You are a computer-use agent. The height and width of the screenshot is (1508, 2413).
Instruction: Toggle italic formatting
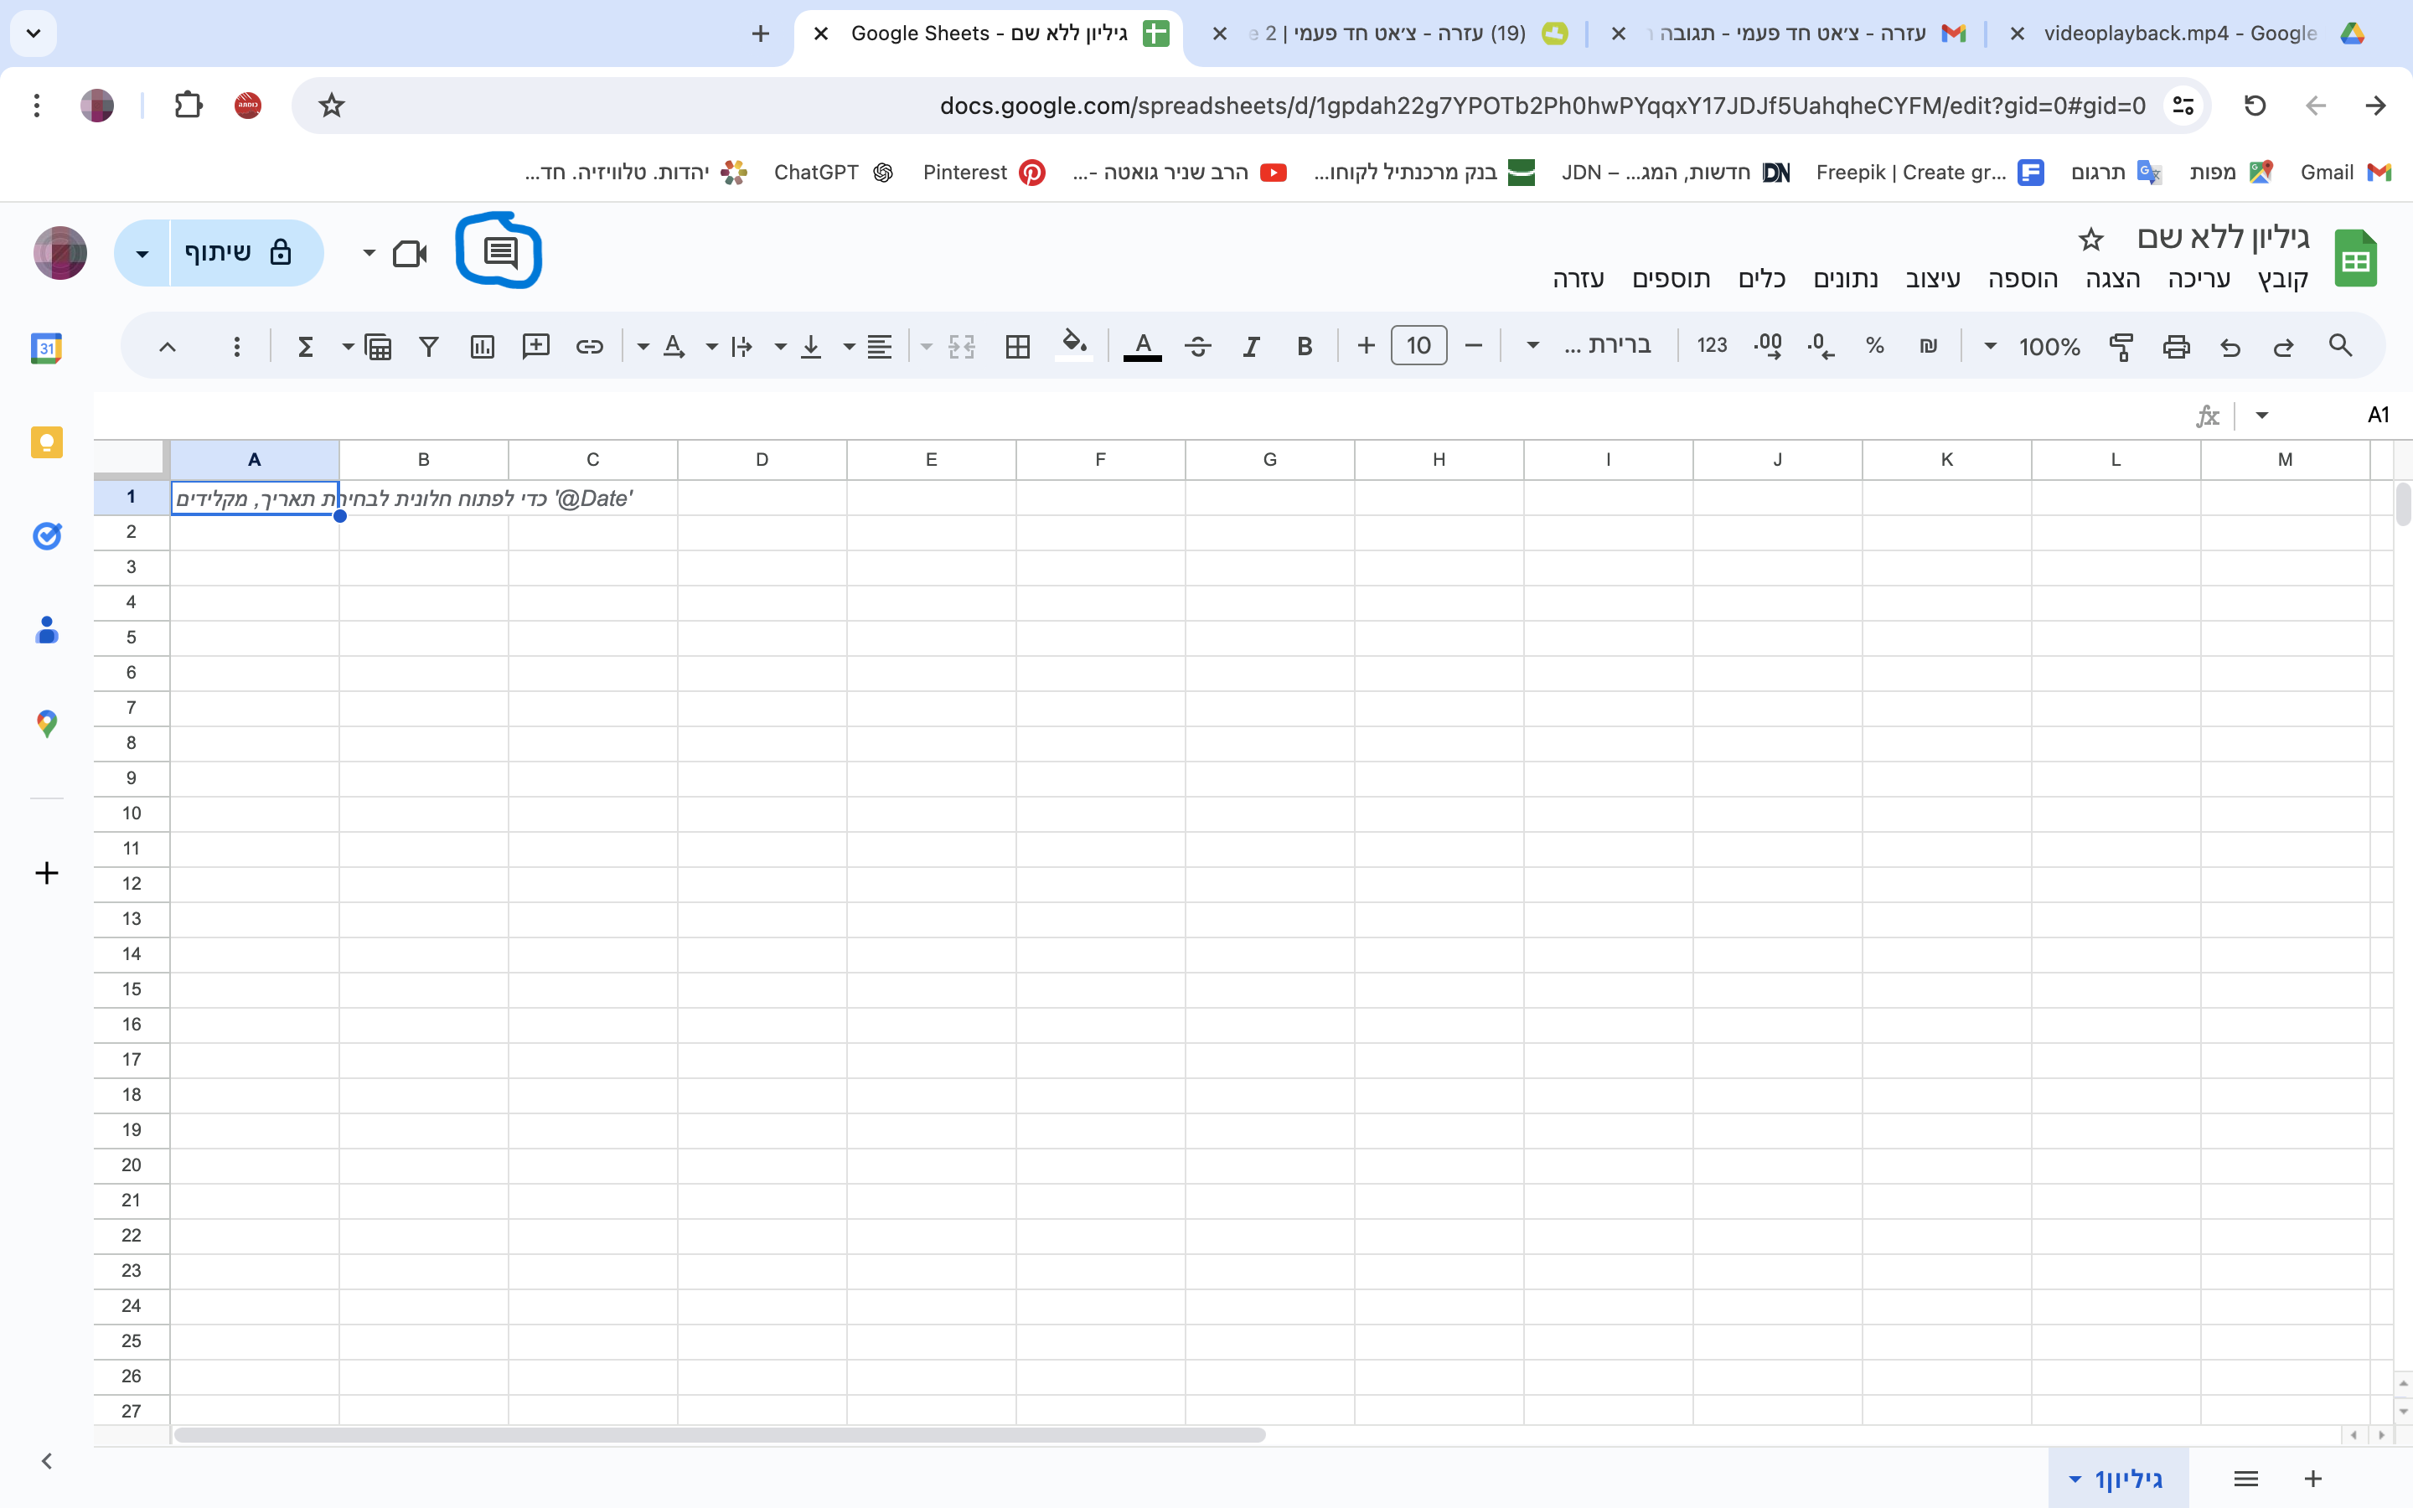pyautogui.click(x=1250, y=346)
